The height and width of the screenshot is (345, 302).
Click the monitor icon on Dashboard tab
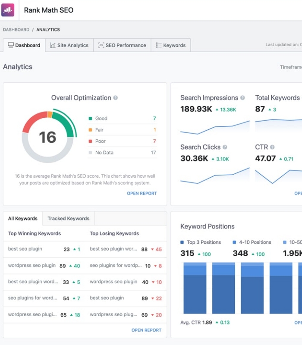coord(11,45)
